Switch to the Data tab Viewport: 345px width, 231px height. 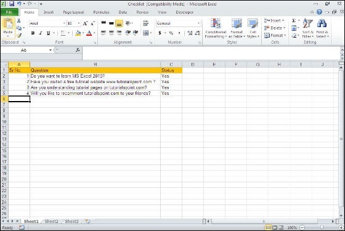pyautogui.click(x=123, y=12)
